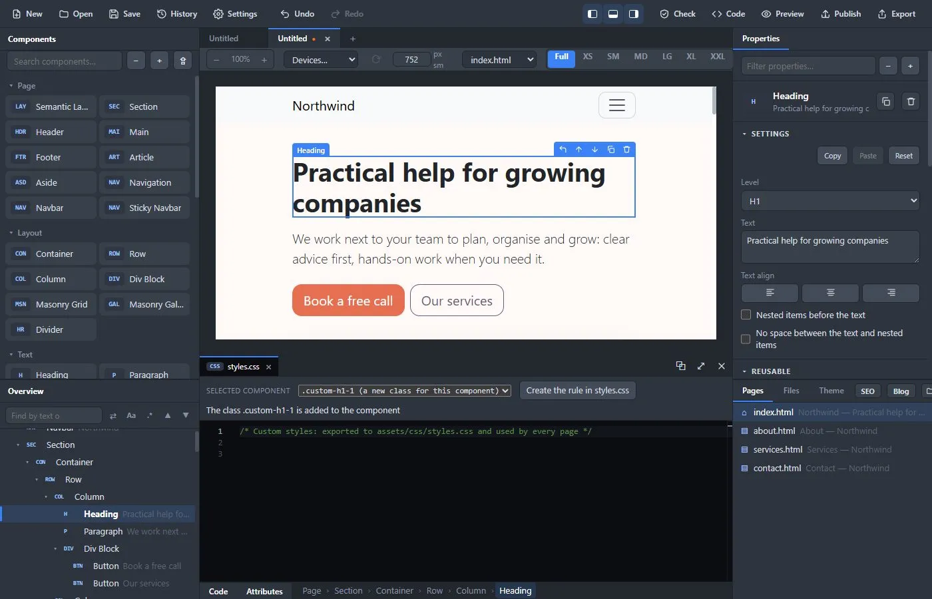
Task: Toggle the left panel layout icon
Action: pos(592,14)
